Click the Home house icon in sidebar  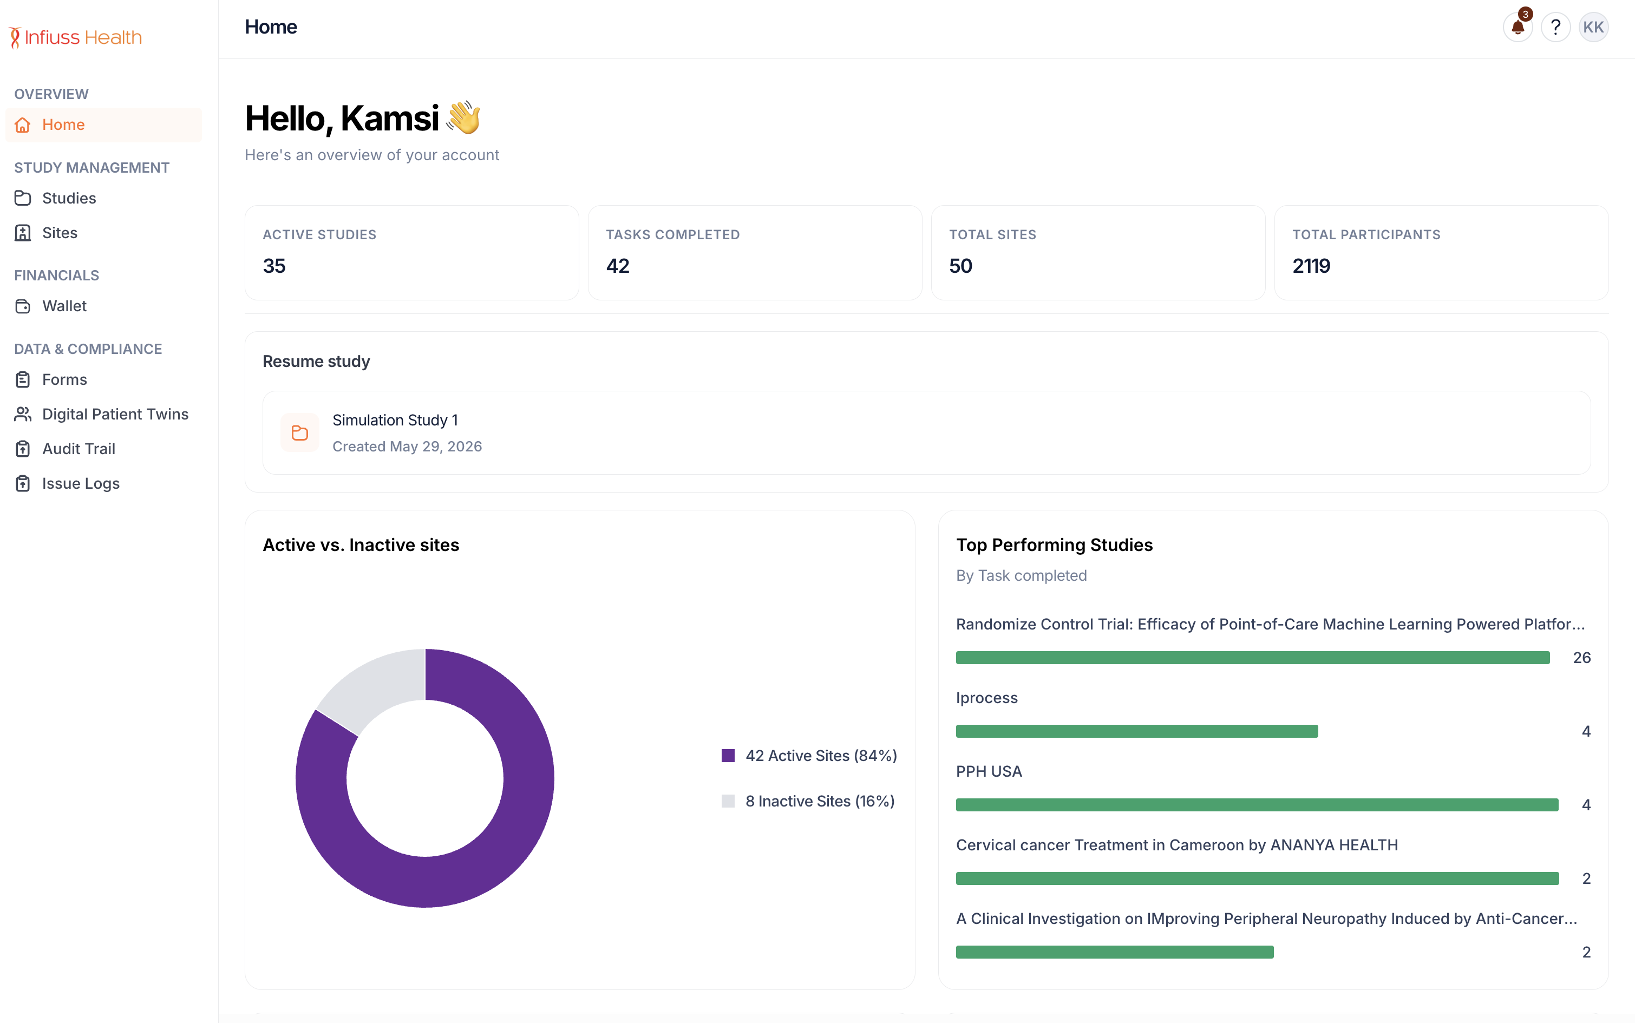[x=23, y=124]
